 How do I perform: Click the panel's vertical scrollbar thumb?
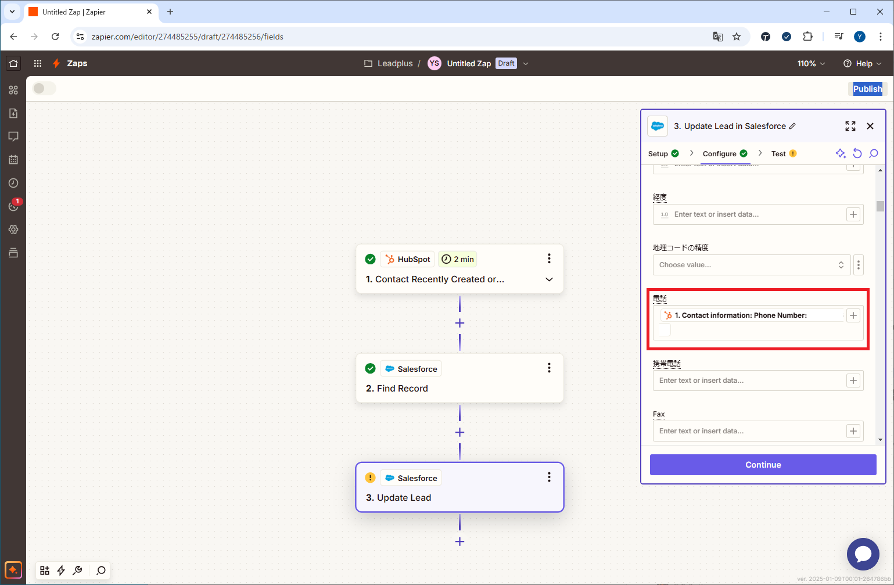(880, 206)
